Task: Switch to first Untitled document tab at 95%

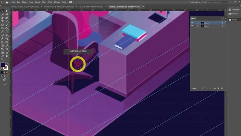Action: point(25,7)
